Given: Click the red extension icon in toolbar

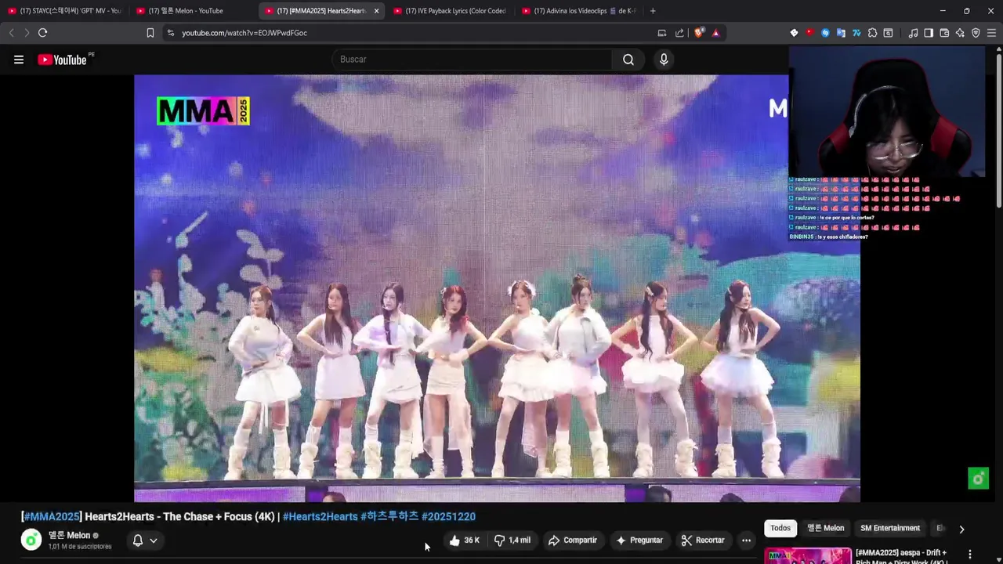Looking at the screenshot, I should pos(809,33).
